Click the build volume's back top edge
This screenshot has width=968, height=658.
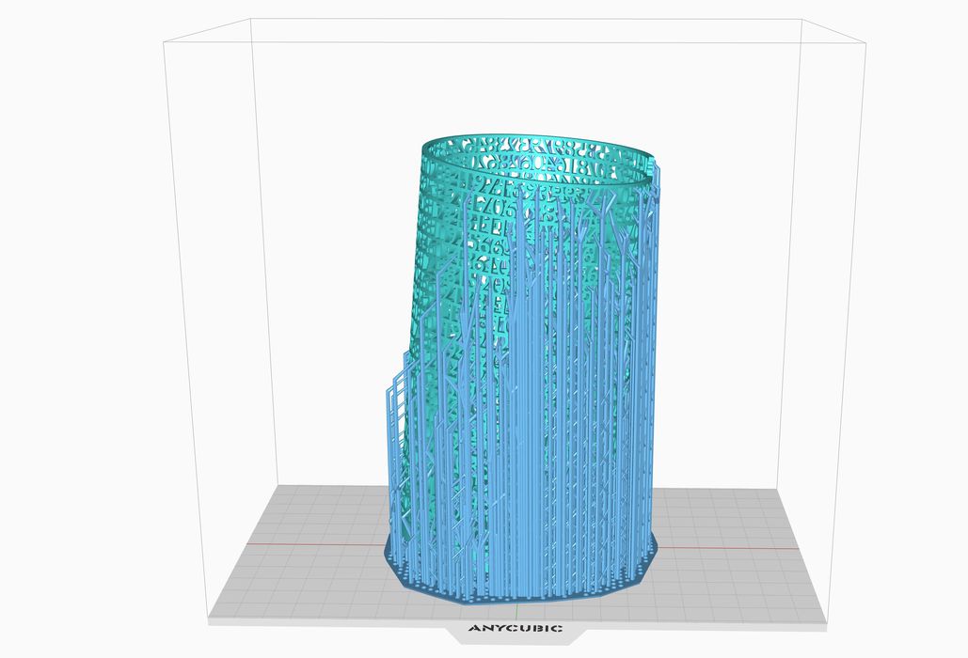point(527,21)
